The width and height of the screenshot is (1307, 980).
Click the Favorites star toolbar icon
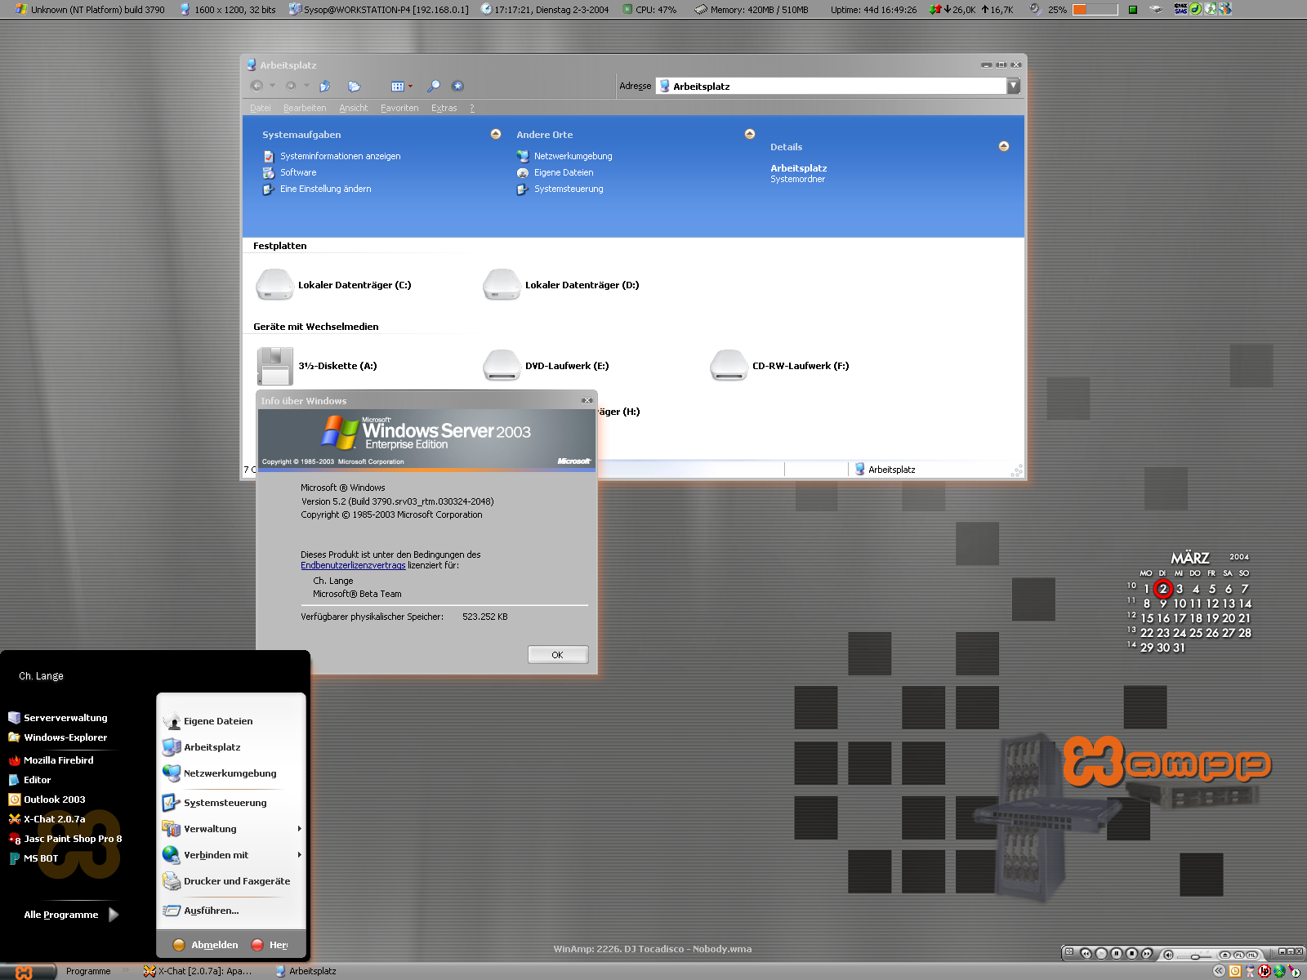457,86
